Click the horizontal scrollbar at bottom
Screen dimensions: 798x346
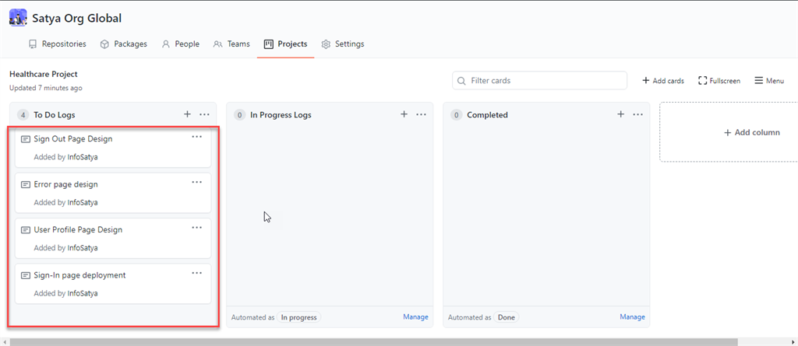tap(374, 341)
